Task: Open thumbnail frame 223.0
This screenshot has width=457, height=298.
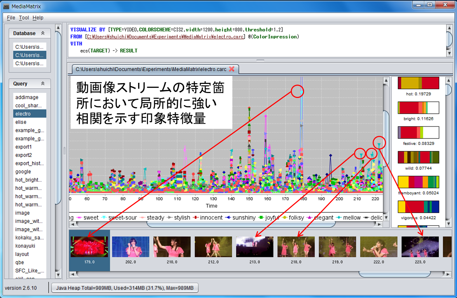Action: pos(420,247)
